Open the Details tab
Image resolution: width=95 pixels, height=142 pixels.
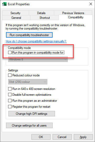point(41,13)
